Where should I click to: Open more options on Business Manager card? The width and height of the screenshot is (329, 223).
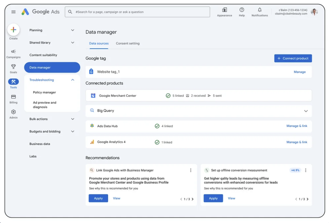pyautogui.click(x=191, y=170)
